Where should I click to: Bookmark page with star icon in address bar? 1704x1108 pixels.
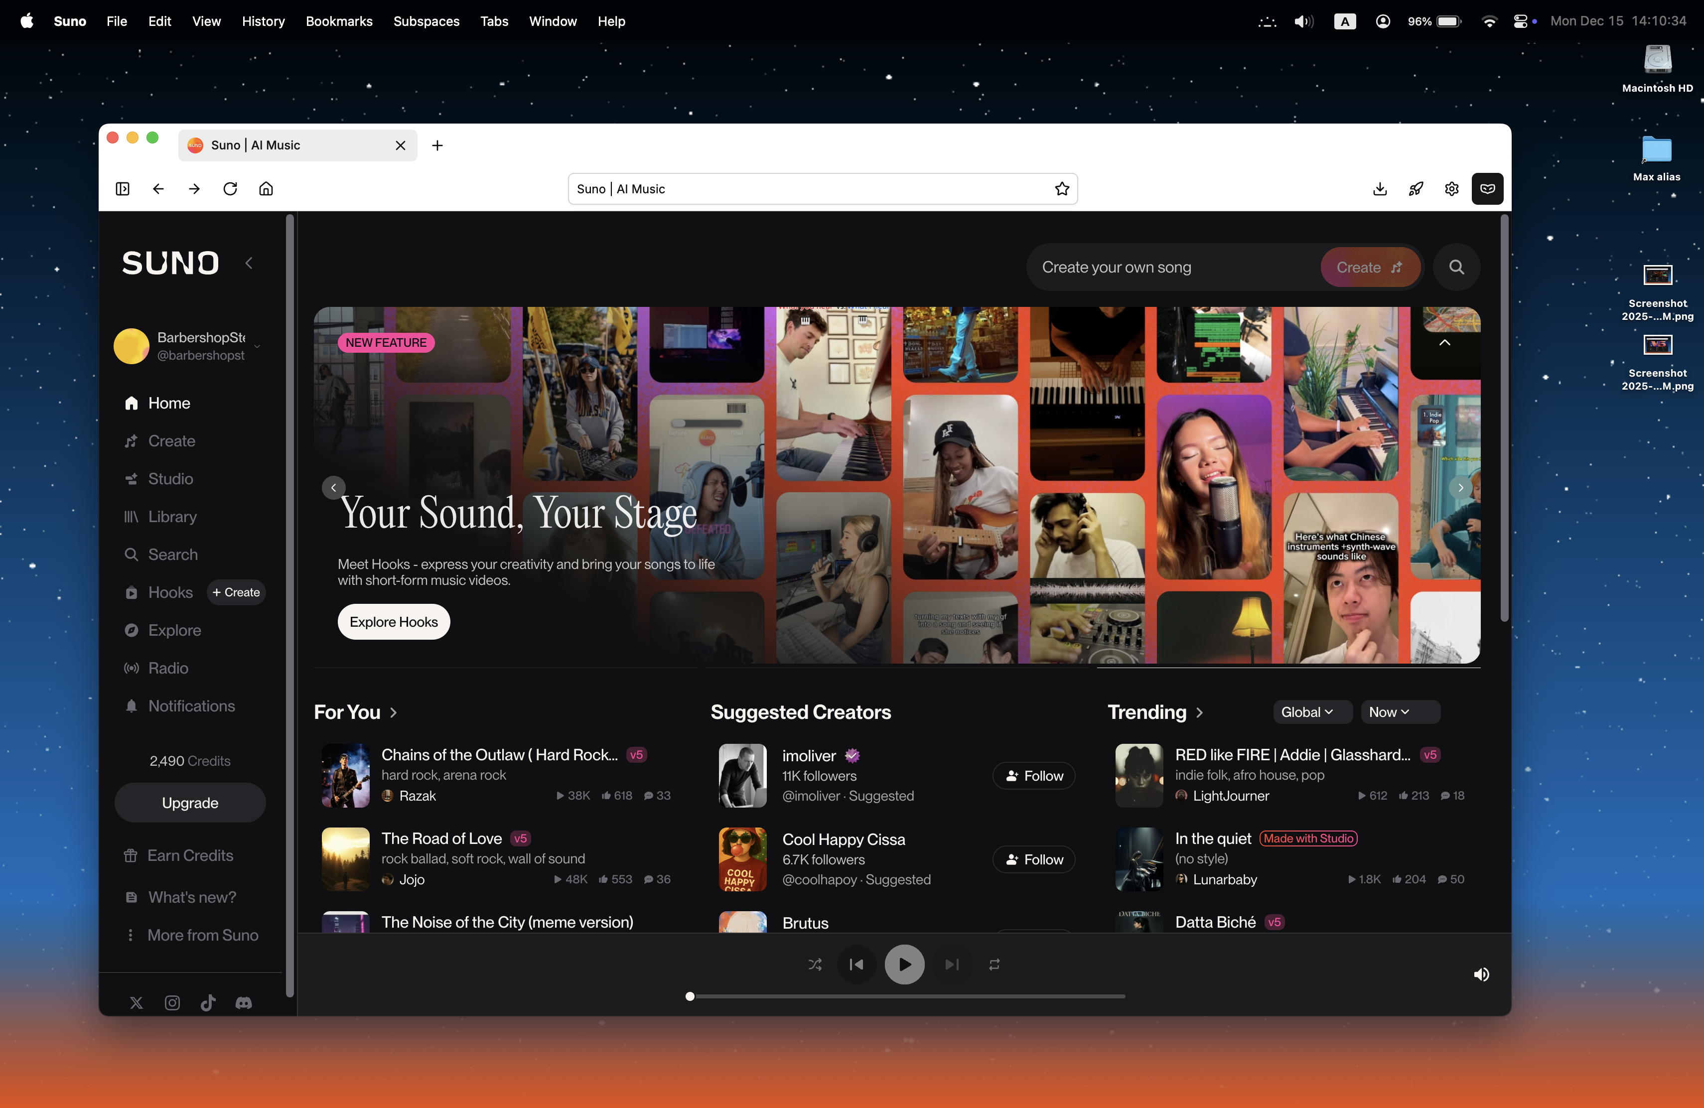[x=1062, y=189]
